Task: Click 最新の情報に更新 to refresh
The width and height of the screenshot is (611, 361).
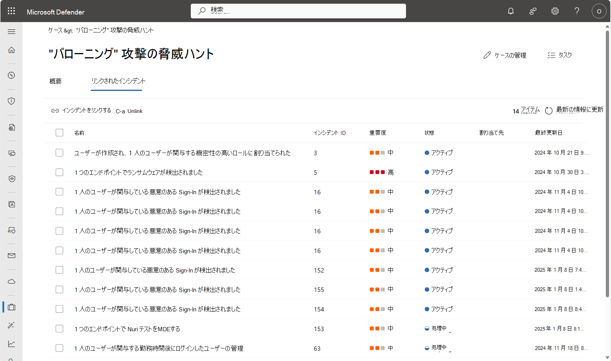Action: [x=579, y=110]
